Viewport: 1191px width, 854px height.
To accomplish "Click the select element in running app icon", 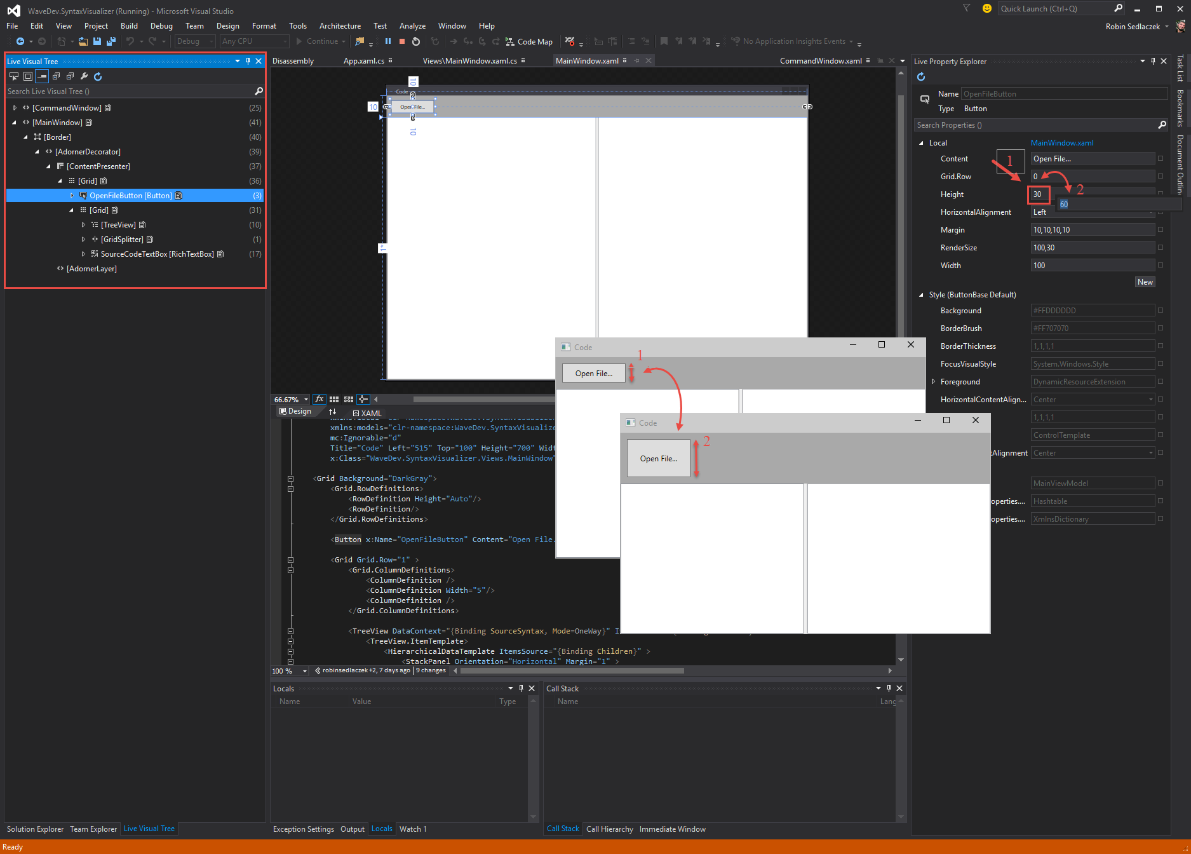I will pos(14,76).
